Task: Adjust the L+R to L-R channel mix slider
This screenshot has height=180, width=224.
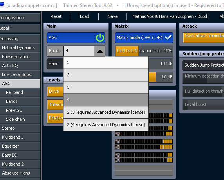Action: 144,51
